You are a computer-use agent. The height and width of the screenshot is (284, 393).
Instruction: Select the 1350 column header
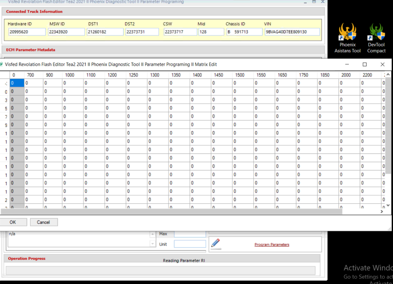coord(179,75)
